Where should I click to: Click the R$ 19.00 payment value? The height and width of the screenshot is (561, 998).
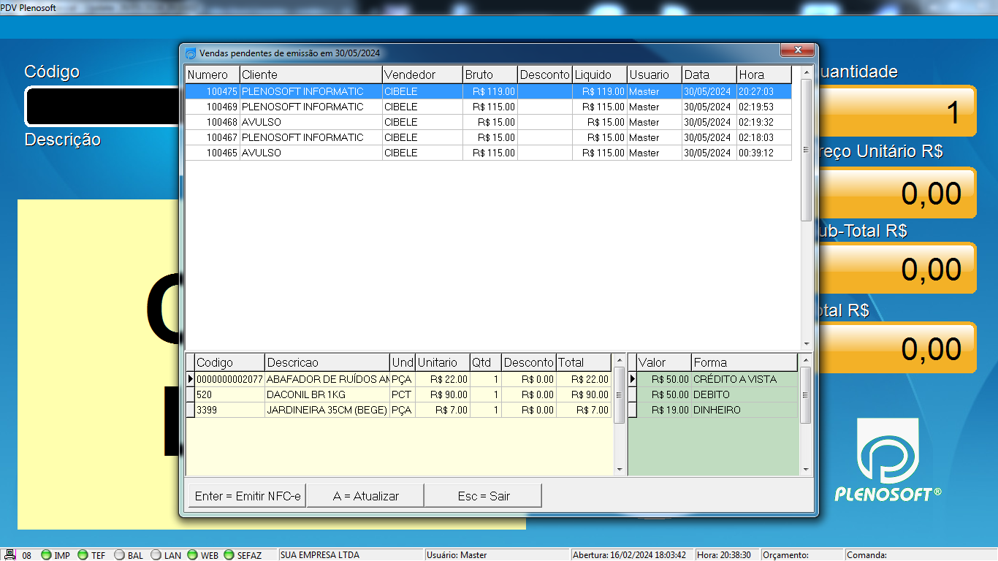664,410
